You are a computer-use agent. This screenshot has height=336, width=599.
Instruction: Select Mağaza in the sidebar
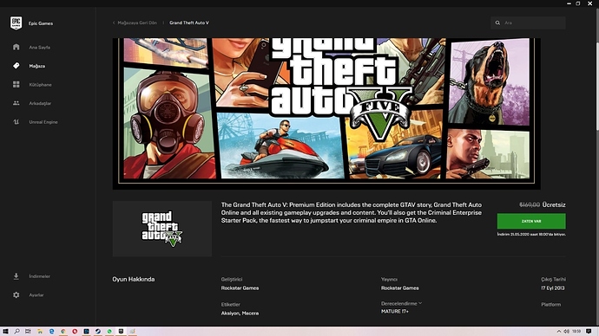click(37, 66)
